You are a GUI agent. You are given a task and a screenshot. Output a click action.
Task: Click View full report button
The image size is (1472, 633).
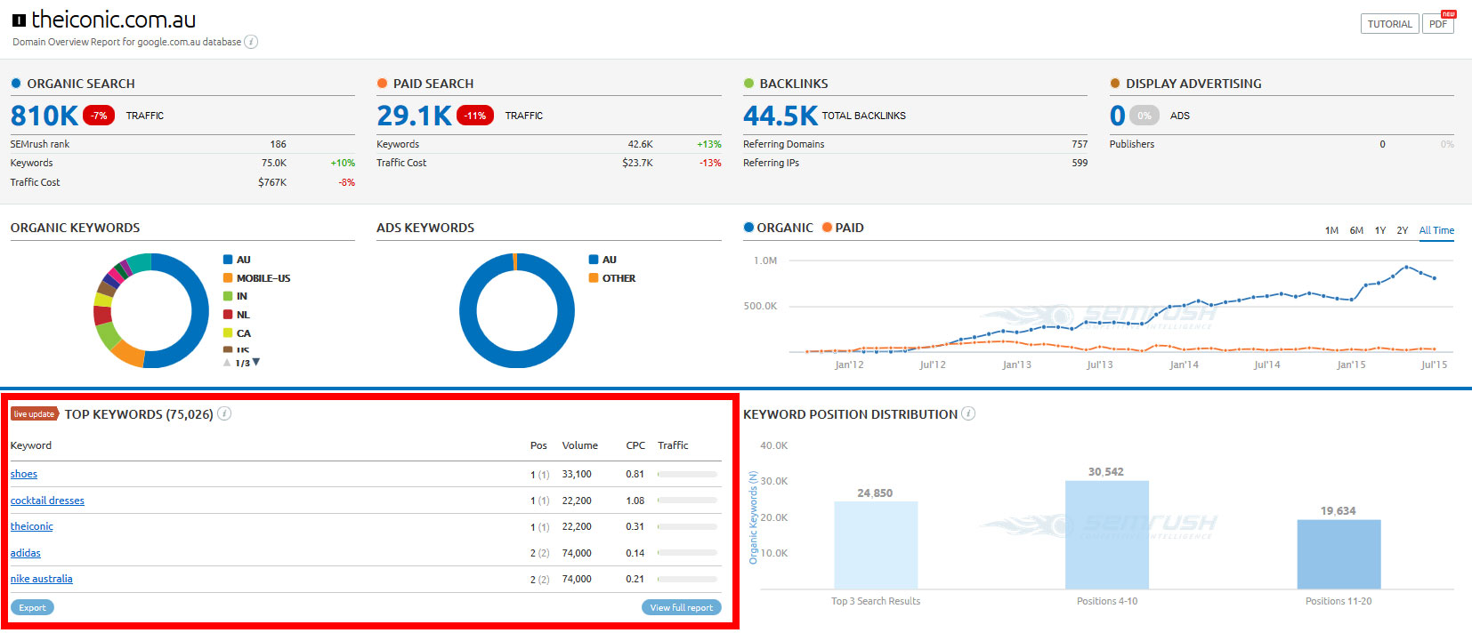click(x=681, y=607)
